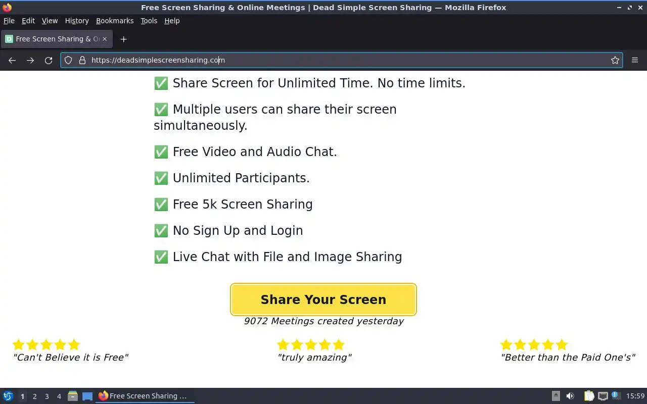
Task: Open the File menu
Action: point(9,21)
